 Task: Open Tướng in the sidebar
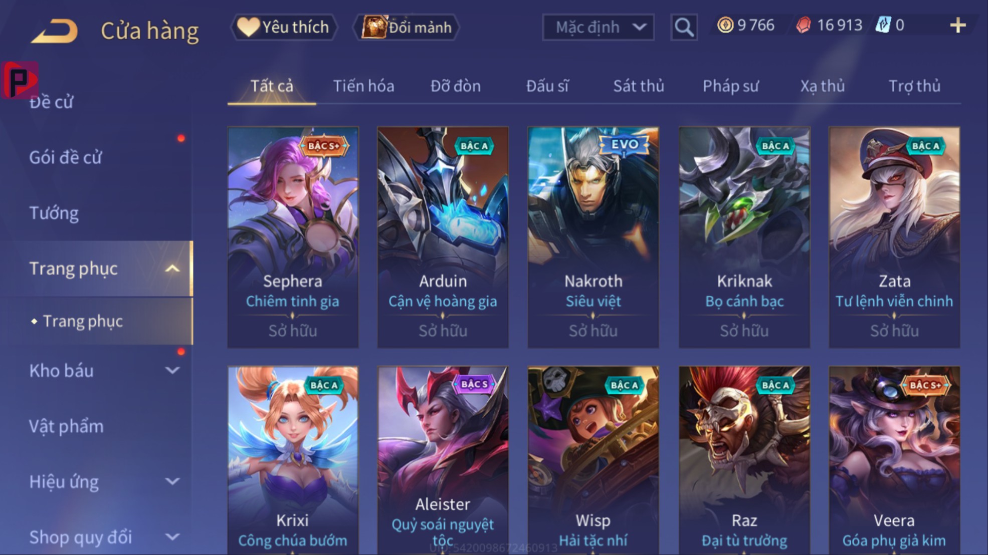tap(54, 213)
